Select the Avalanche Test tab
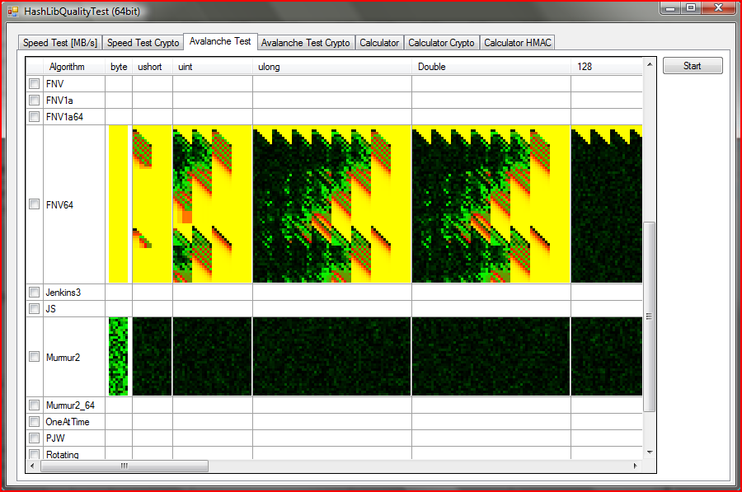The image size is (742, 492). coord(220,41)
